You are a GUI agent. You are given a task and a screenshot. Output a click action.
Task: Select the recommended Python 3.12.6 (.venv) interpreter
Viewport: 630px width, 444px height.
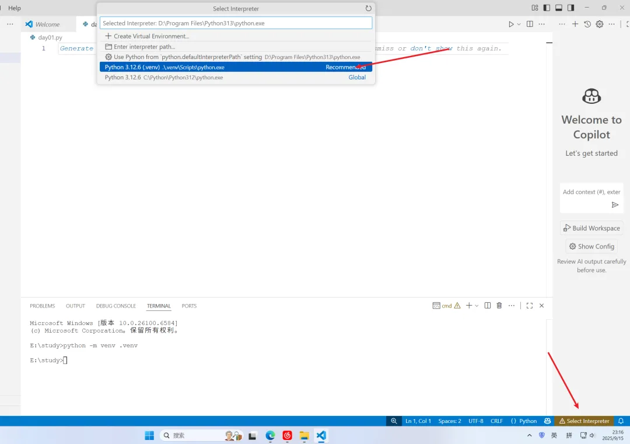tap(236, 67)
